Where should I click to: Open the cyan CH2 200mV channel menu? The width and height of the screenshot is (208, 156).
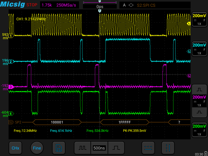tap(199, 49)
